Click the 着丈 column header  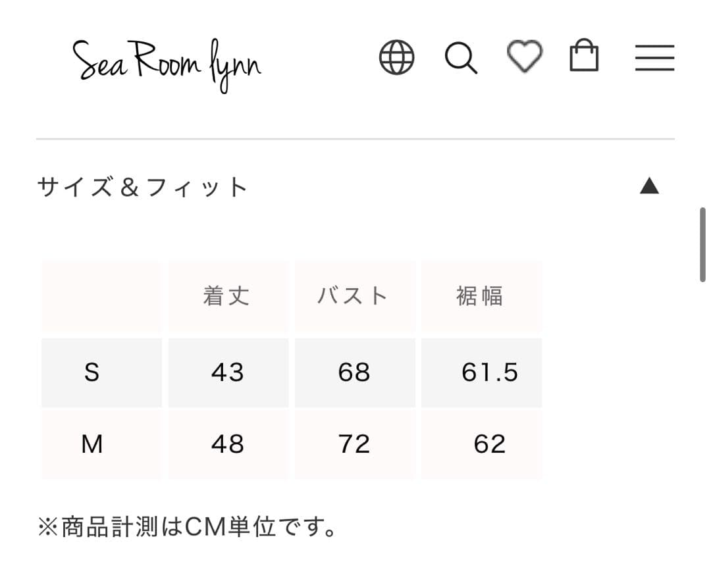pyautogui.click(x=227, y=296)
